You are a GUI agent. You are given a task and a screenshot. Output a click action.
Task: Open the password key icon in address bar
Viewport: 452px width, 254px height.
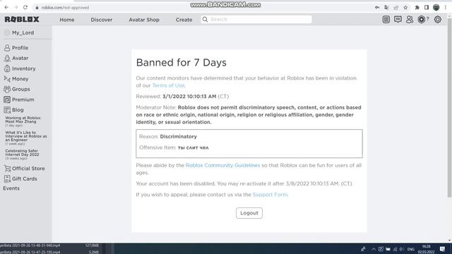click(377, 8)
